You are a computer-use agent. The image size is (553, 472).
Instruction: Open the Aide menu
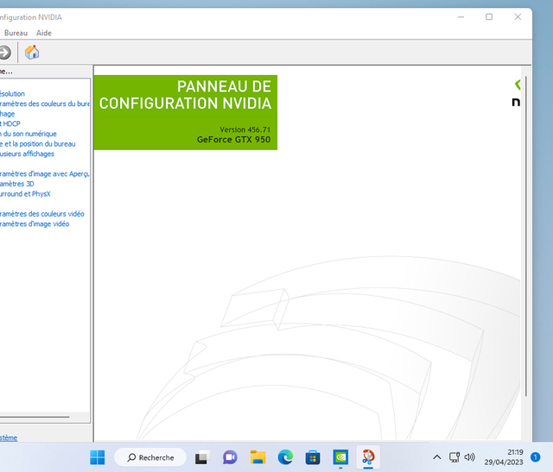pyautogui.click(x=44, y=33)
